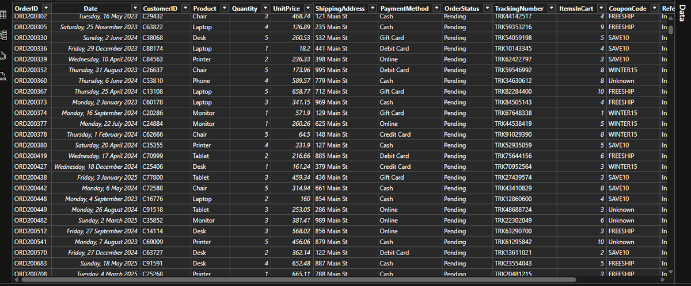Select tracking cell TRK44538419

pyautogui.click(x=525, y=123)
